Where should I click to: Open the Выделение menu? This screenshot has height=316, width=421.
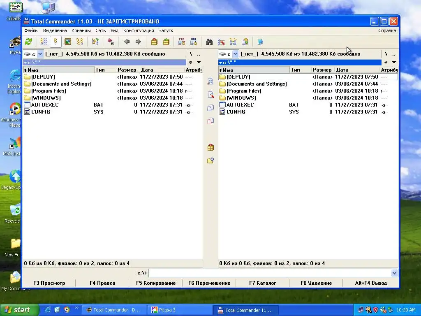[x=55, y=30]
